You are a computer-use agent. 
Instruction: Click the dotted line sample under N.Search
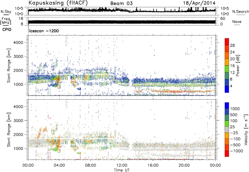(x=241, y=15)
